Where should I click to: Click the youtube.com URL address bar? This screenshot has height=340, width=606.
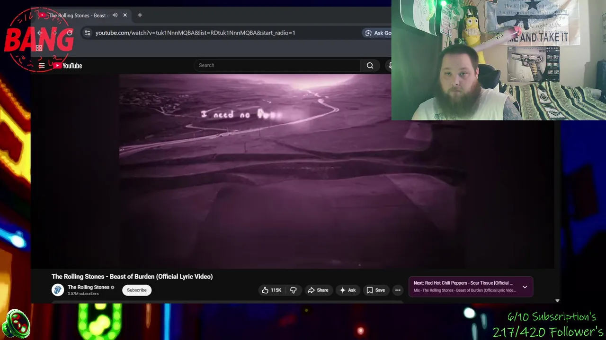click(x=195, y=33)
